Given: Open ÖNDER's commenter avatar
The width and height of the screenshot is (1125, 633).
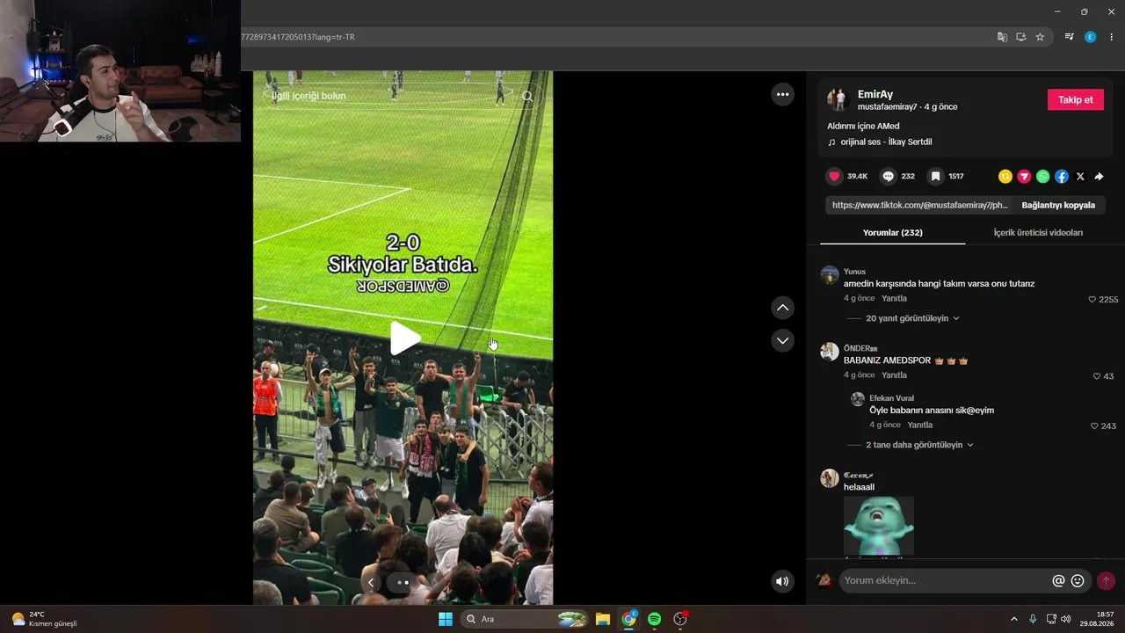Looking at the screenshot, I should (830, 352).
